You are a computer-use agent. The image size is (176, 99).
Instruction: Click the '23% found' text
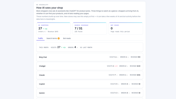click(78, 32)
